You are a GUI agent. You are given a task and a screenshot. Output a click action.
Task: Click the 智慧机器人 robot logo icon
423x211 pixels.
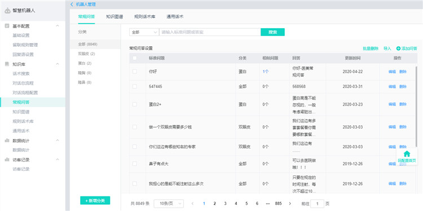tap(7, 11)
